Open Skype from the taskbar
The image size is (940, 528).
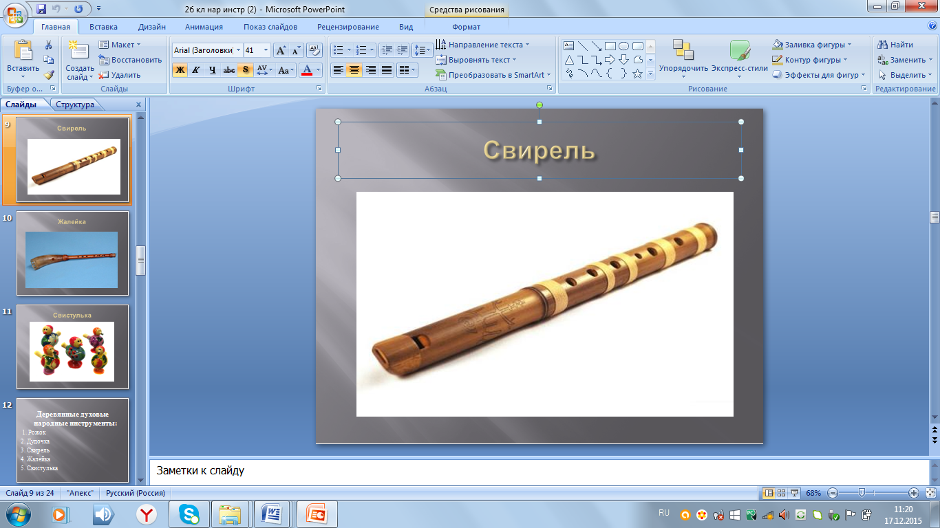coord(189,514)
